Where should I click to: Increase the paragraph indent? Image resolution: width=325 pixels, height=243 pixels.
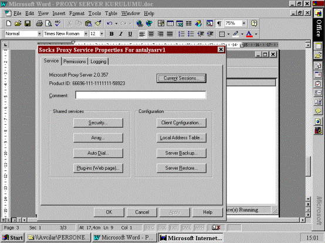pos(210,34)
